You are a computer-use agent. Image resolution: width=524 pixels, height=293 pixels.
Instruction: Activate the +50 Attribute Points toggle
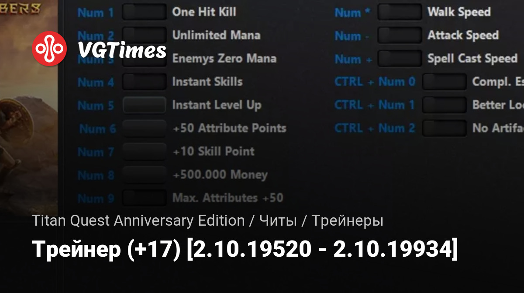144,128
